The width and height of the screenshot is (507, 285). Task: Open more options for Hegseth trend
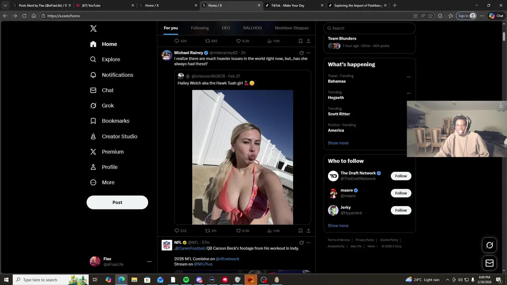coord(409,93)
